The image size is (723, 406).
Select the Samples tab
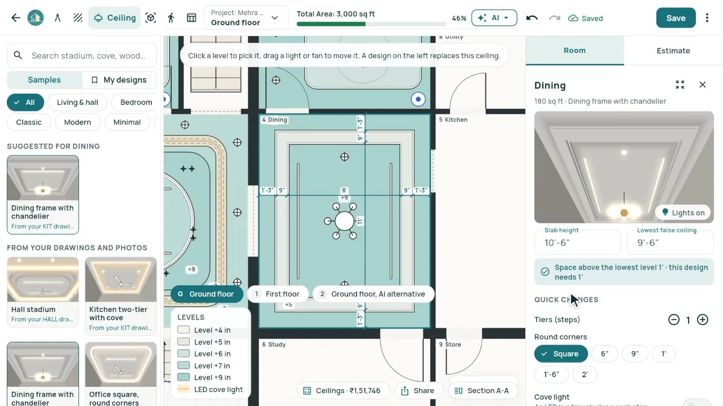pos(44,80)
